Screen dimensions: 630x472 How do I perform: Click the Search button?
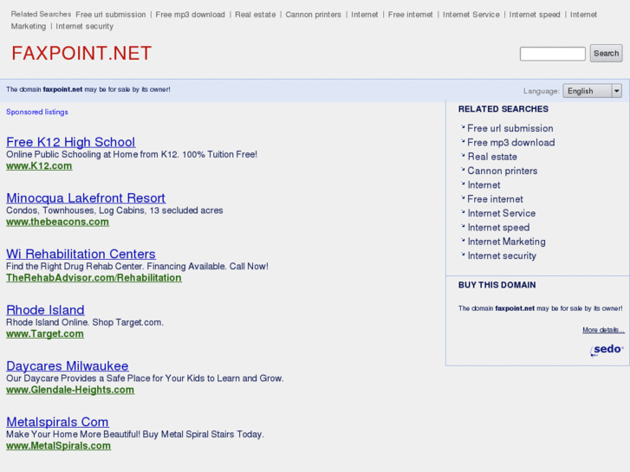[x=606, y=54]
